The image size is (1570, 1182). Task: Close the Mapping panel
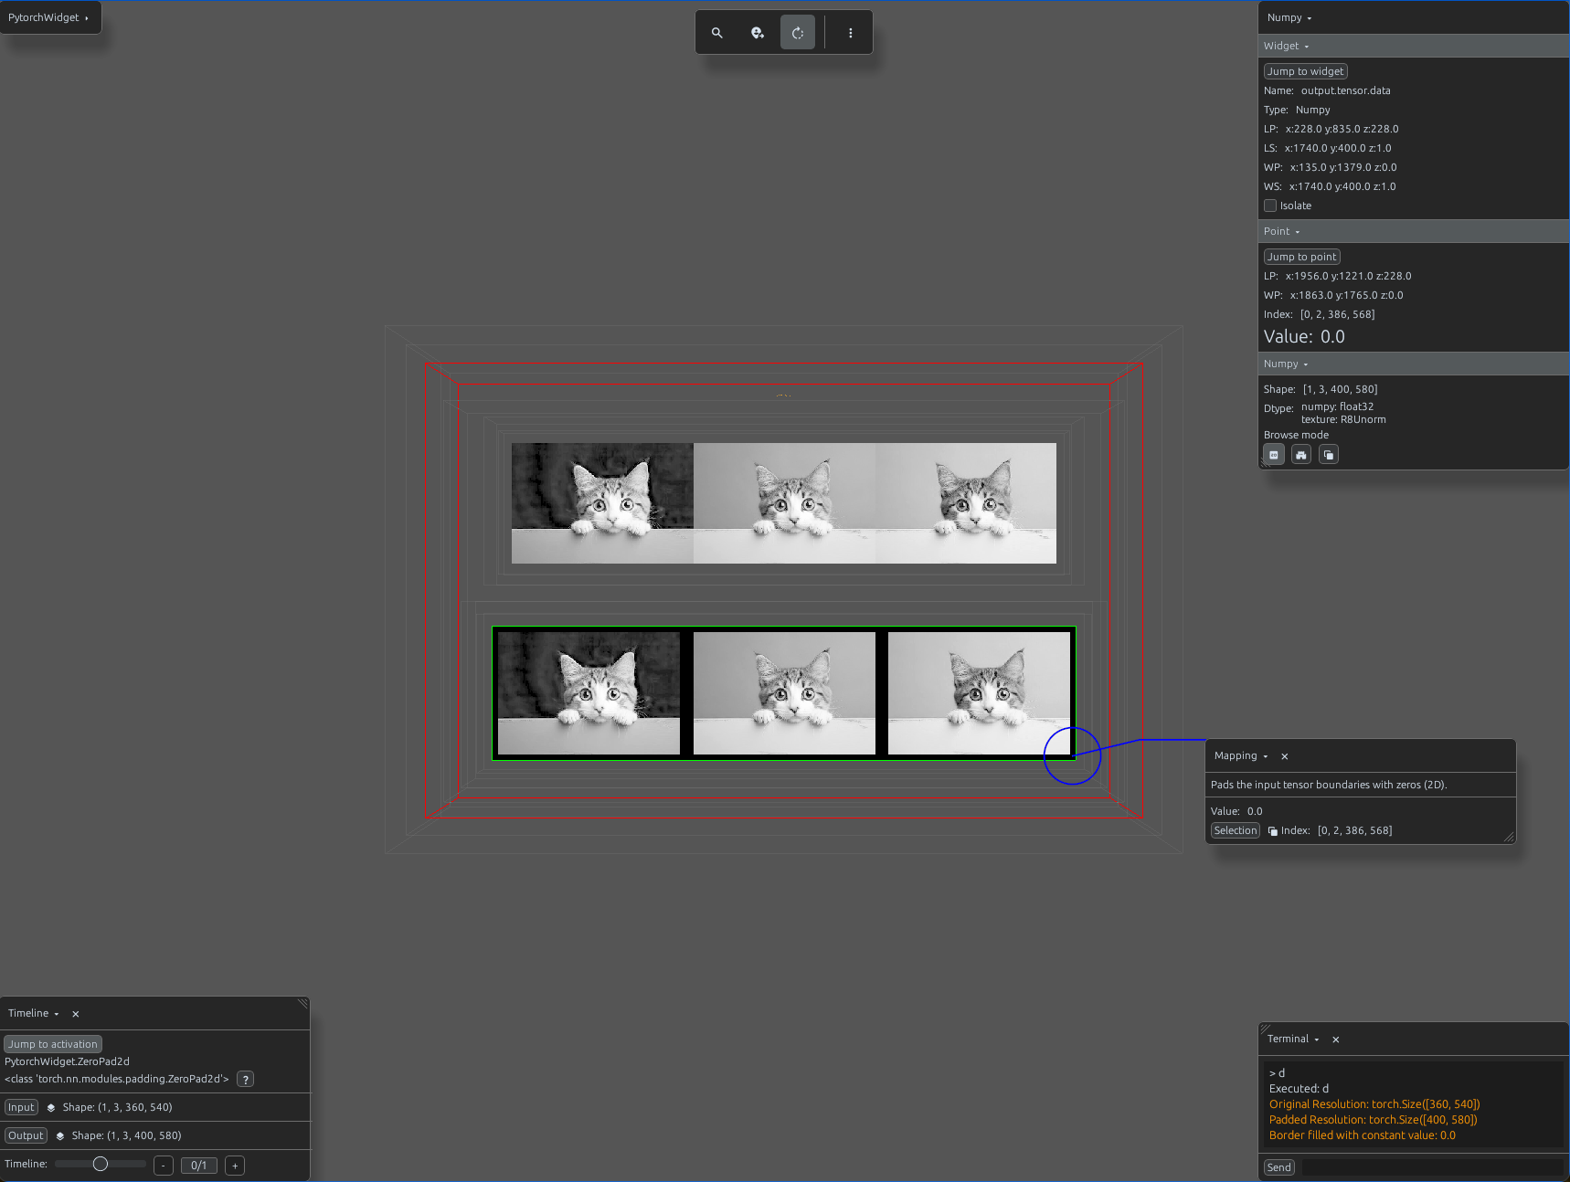coord(1285,756)
